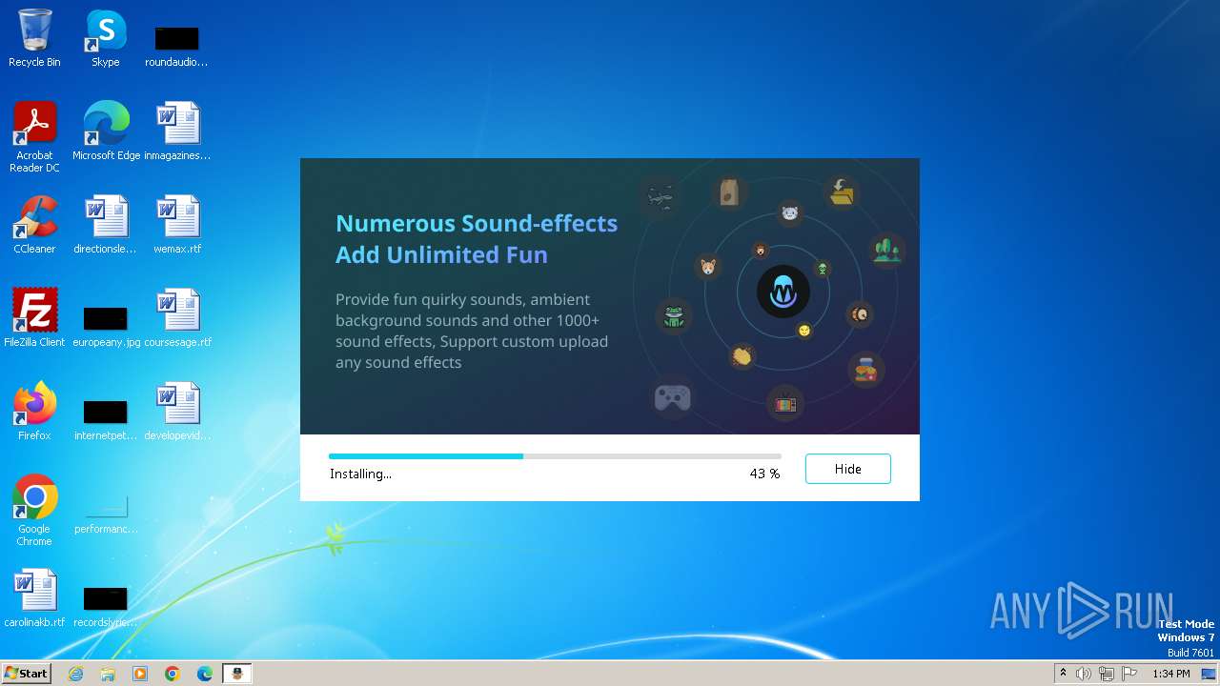This screenshot has height=686, width=1220.
Task: Open Skype desktop shortcut
Action: point(105,38)
